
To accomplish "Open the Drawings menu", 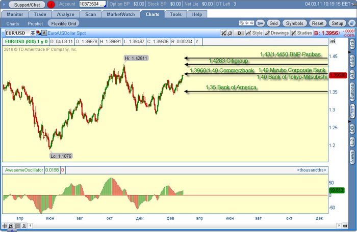I will (277, 33).
